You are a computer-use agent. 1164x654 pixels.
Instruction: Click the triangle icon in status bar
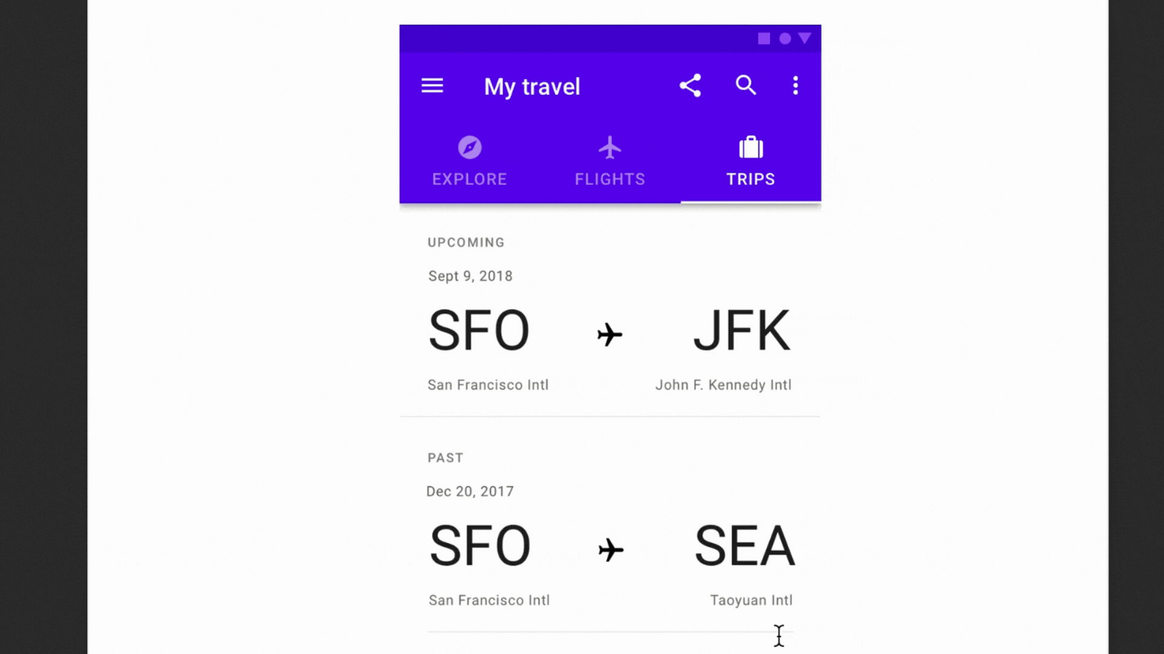tap(804, 38)
